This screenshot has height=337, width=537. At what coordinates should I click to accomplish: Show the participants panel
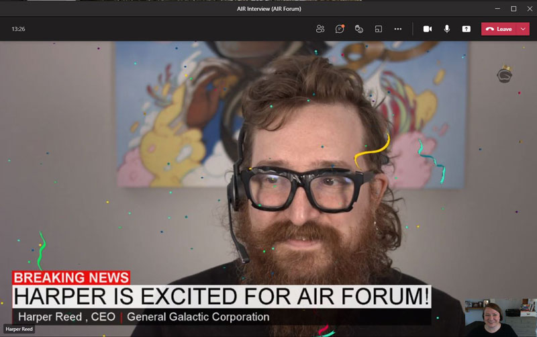(320, 29)
